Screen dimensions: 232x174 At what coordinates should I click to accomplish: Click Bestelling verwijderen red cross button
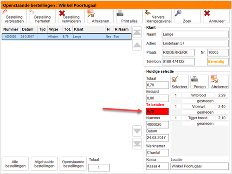coord(71,16)
